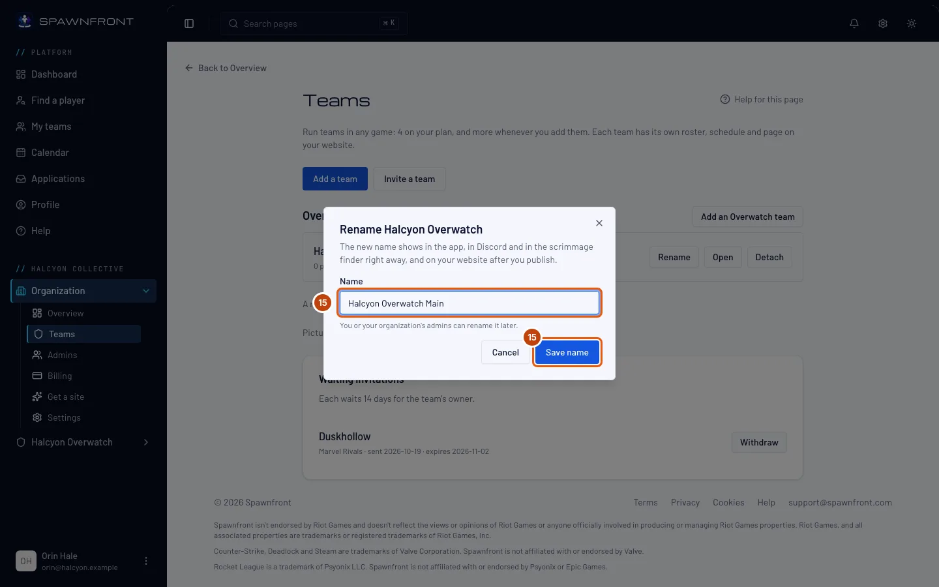Open the settings gear icon in top bar

(x=883, y=23)
